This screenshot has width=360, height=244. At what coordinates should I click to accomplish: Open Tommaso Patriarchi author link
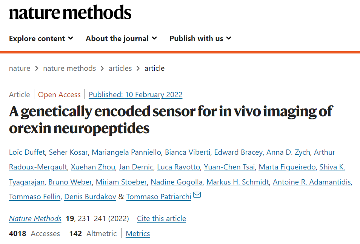tap(158, 197)
